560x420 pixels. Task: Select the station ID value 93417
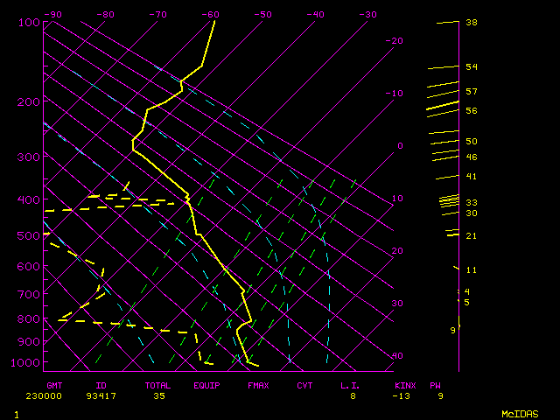click(107, 395)
